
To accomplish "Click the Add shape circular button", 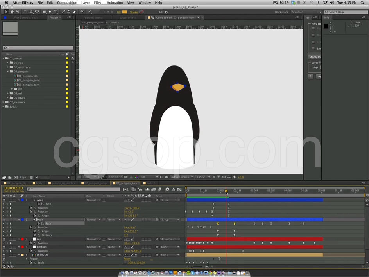I will [167, 12].
